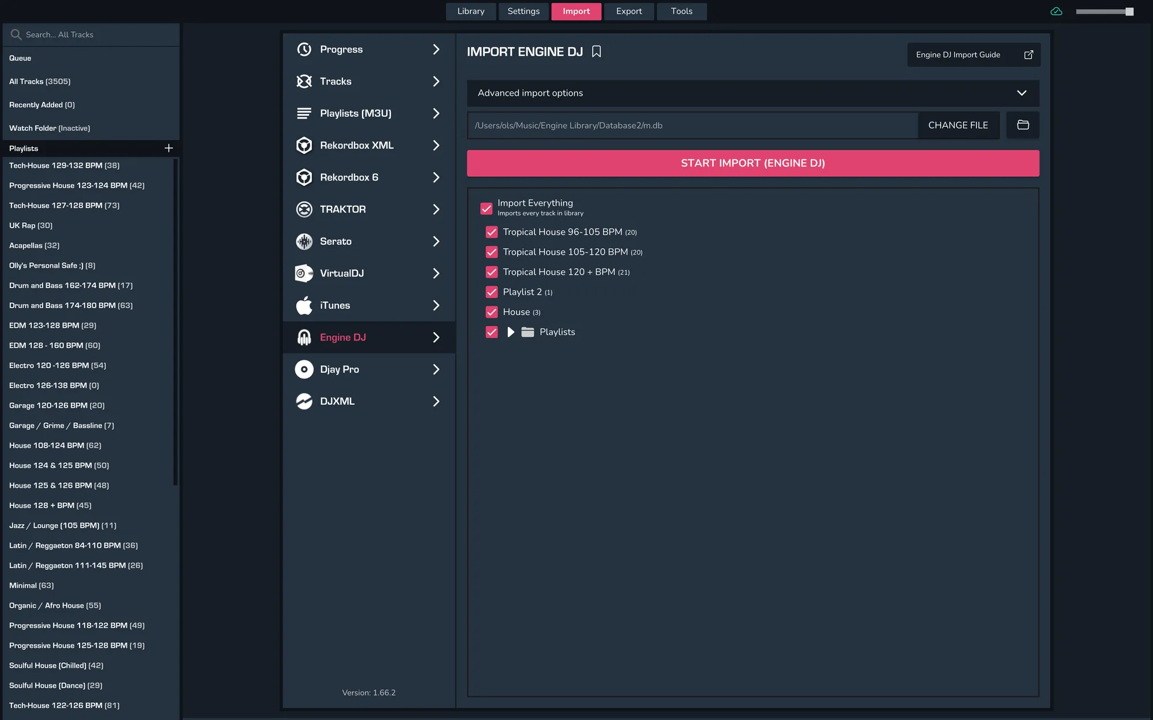Click the Serato waveform icon
1153x720 pixels.
pyautogui.click(x=304, y=241)
